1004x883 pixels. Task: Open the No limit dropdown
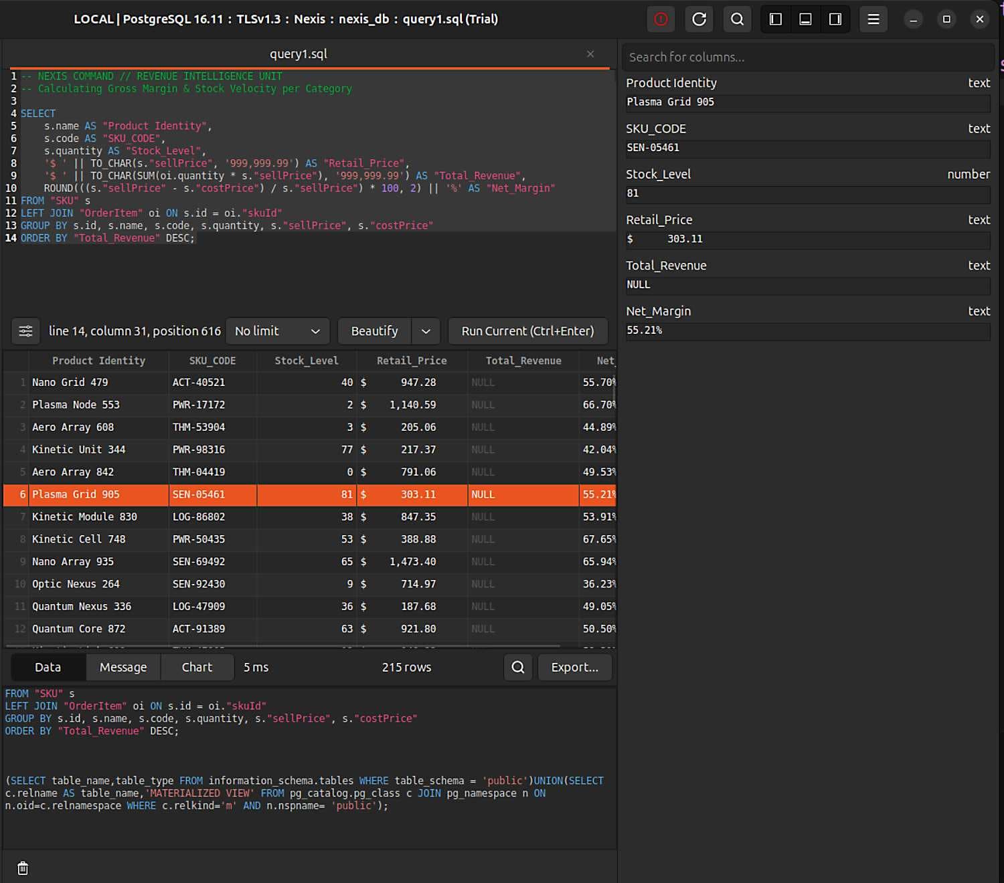[277, 331]
